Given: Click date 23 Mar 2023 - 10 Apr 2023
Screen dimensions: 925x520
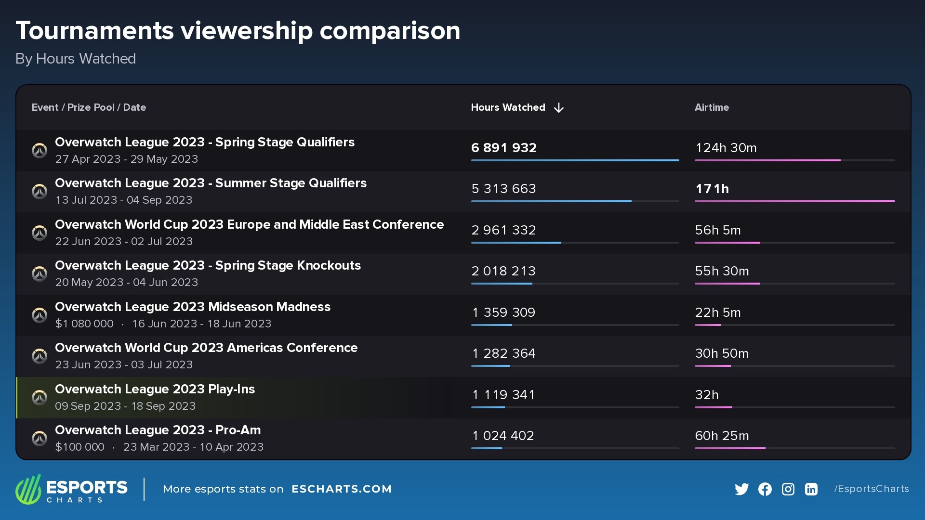Looking at the screenshot, I should coord(193,447).
